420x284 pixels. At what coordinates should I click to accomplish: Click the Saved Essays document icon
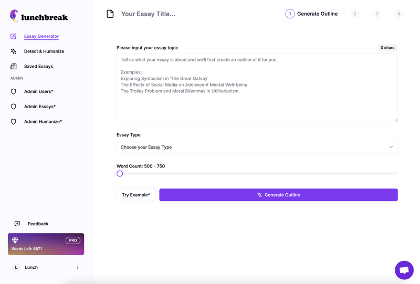tap(14, 67)
